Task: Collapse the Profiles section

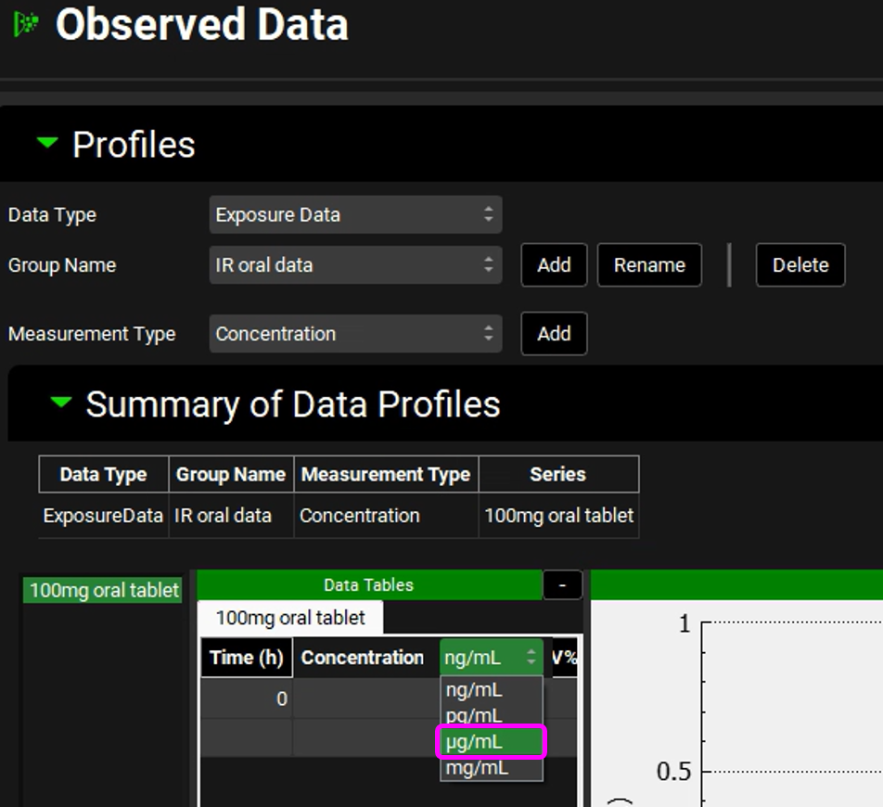Action: click(46, 144)
